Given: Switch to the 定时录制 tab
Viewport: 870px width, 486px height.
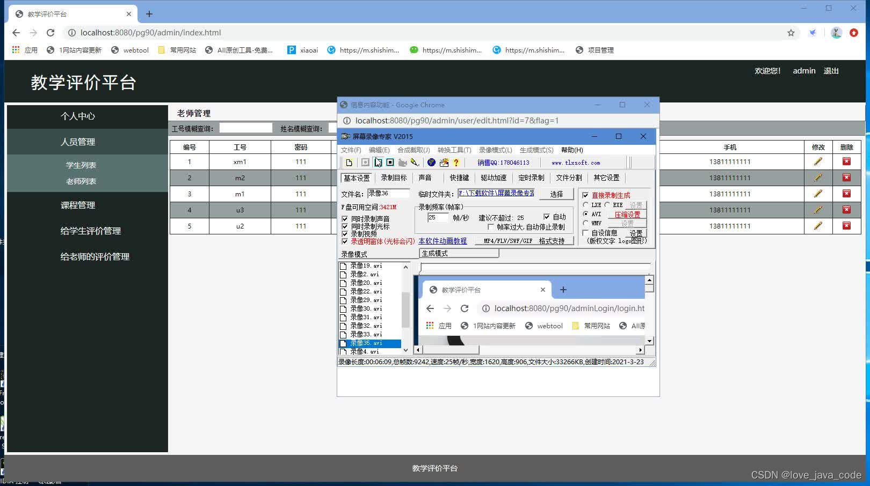Looking at the screenshot, I should 531,178.
